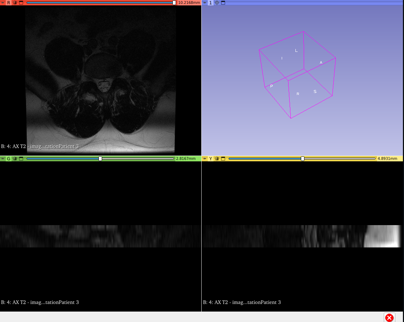Click the pin icon on the 3D view controller

tap(204, 3)
